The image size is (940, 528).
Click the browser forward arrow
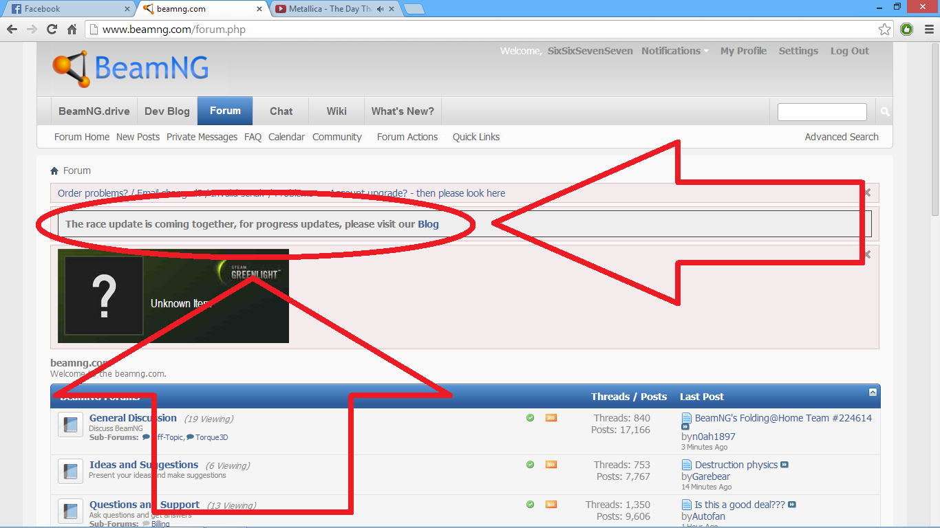pyautogui.click(x=32, y=30)
